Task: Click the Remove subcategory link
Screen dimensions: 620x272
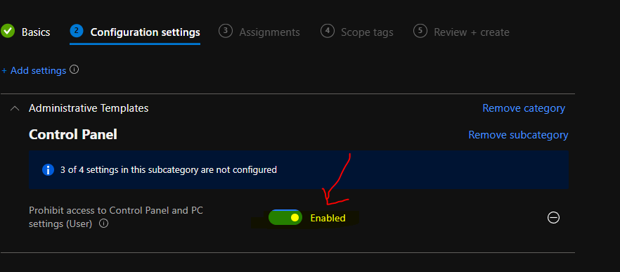Action: [518, 135]
